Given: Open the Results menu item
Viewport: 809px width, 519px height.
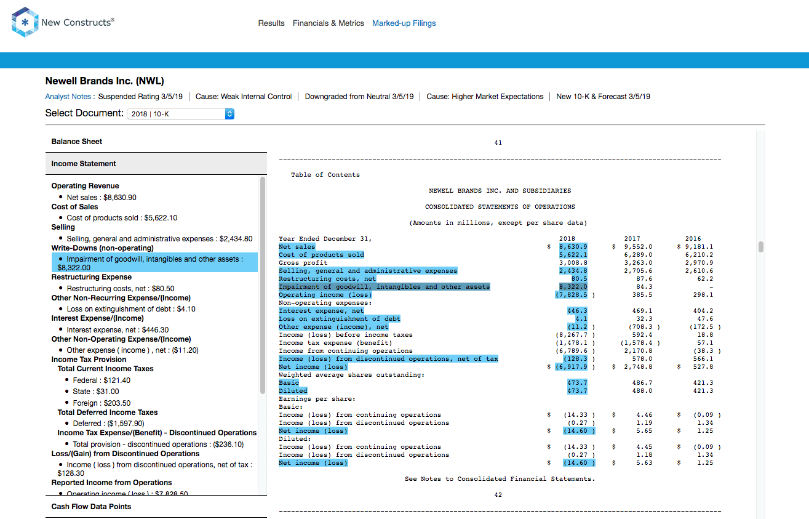Looking at the screenshot, I should (x=271, y=23).
